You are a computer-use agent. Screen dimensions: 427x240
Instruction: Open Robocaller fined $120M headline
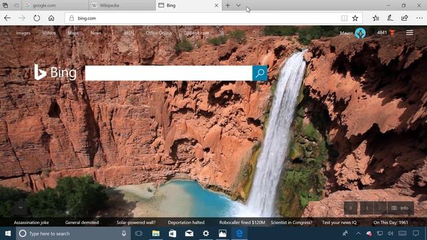pyautogui.click(x=242, y=223)
